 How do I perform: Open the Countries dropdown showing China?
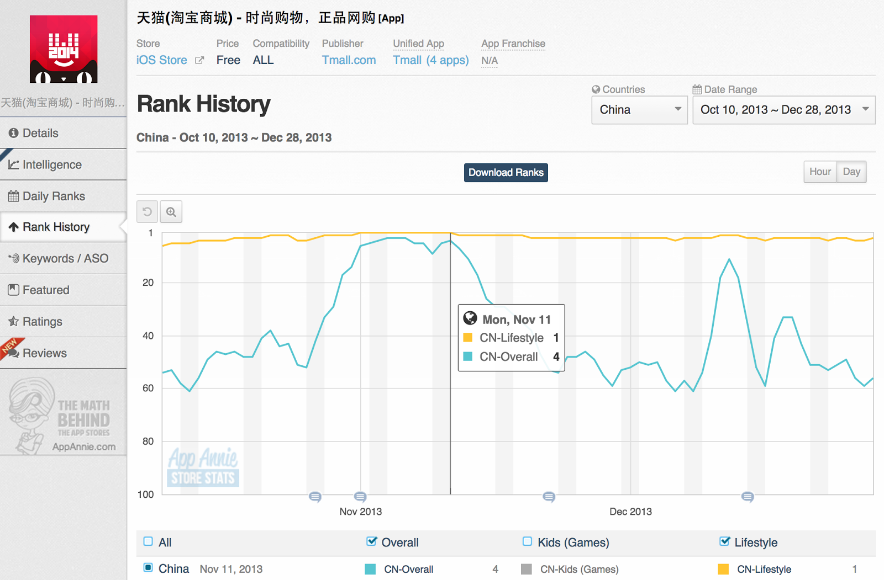(x=639, y=110)
